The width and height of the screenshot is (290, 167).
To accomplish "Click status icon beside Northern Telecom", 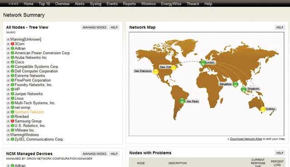I will point(12,112).
